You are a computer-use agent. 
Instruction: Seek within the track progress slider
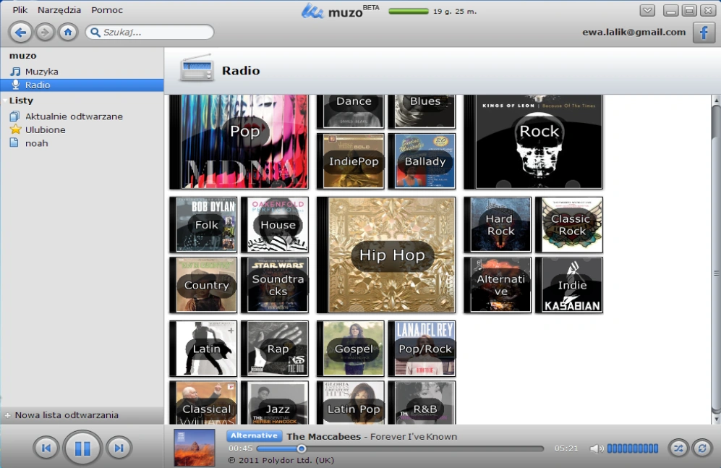pyautogui.click(x=400, y=448)
